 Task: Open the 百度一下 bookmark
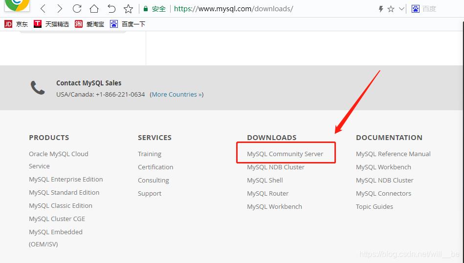coord(128,24)
